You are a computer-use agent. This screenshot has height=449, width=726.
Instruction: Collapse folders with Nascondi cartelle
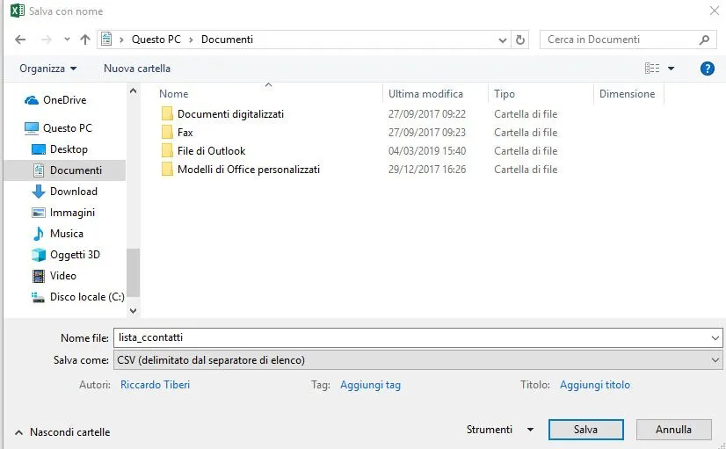tap(62, 432)
